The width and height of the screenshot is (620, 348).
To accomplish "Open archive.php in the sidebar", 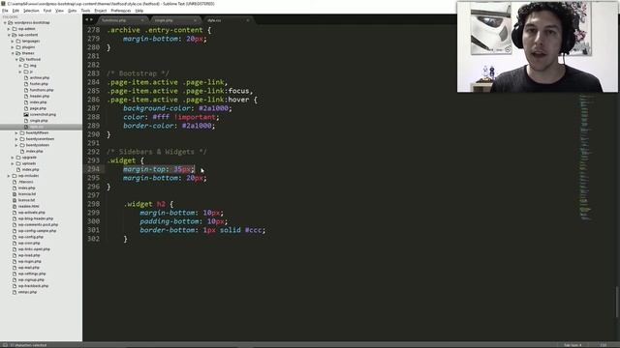I will tap(40, 77).
